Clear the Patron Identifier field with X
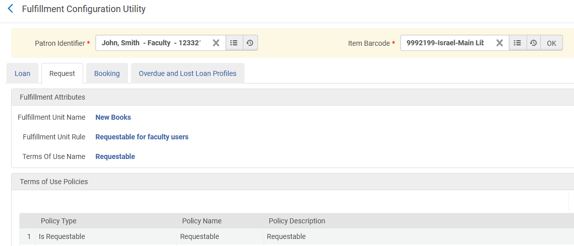Viewport: 574px width, 246px height. 216,43
